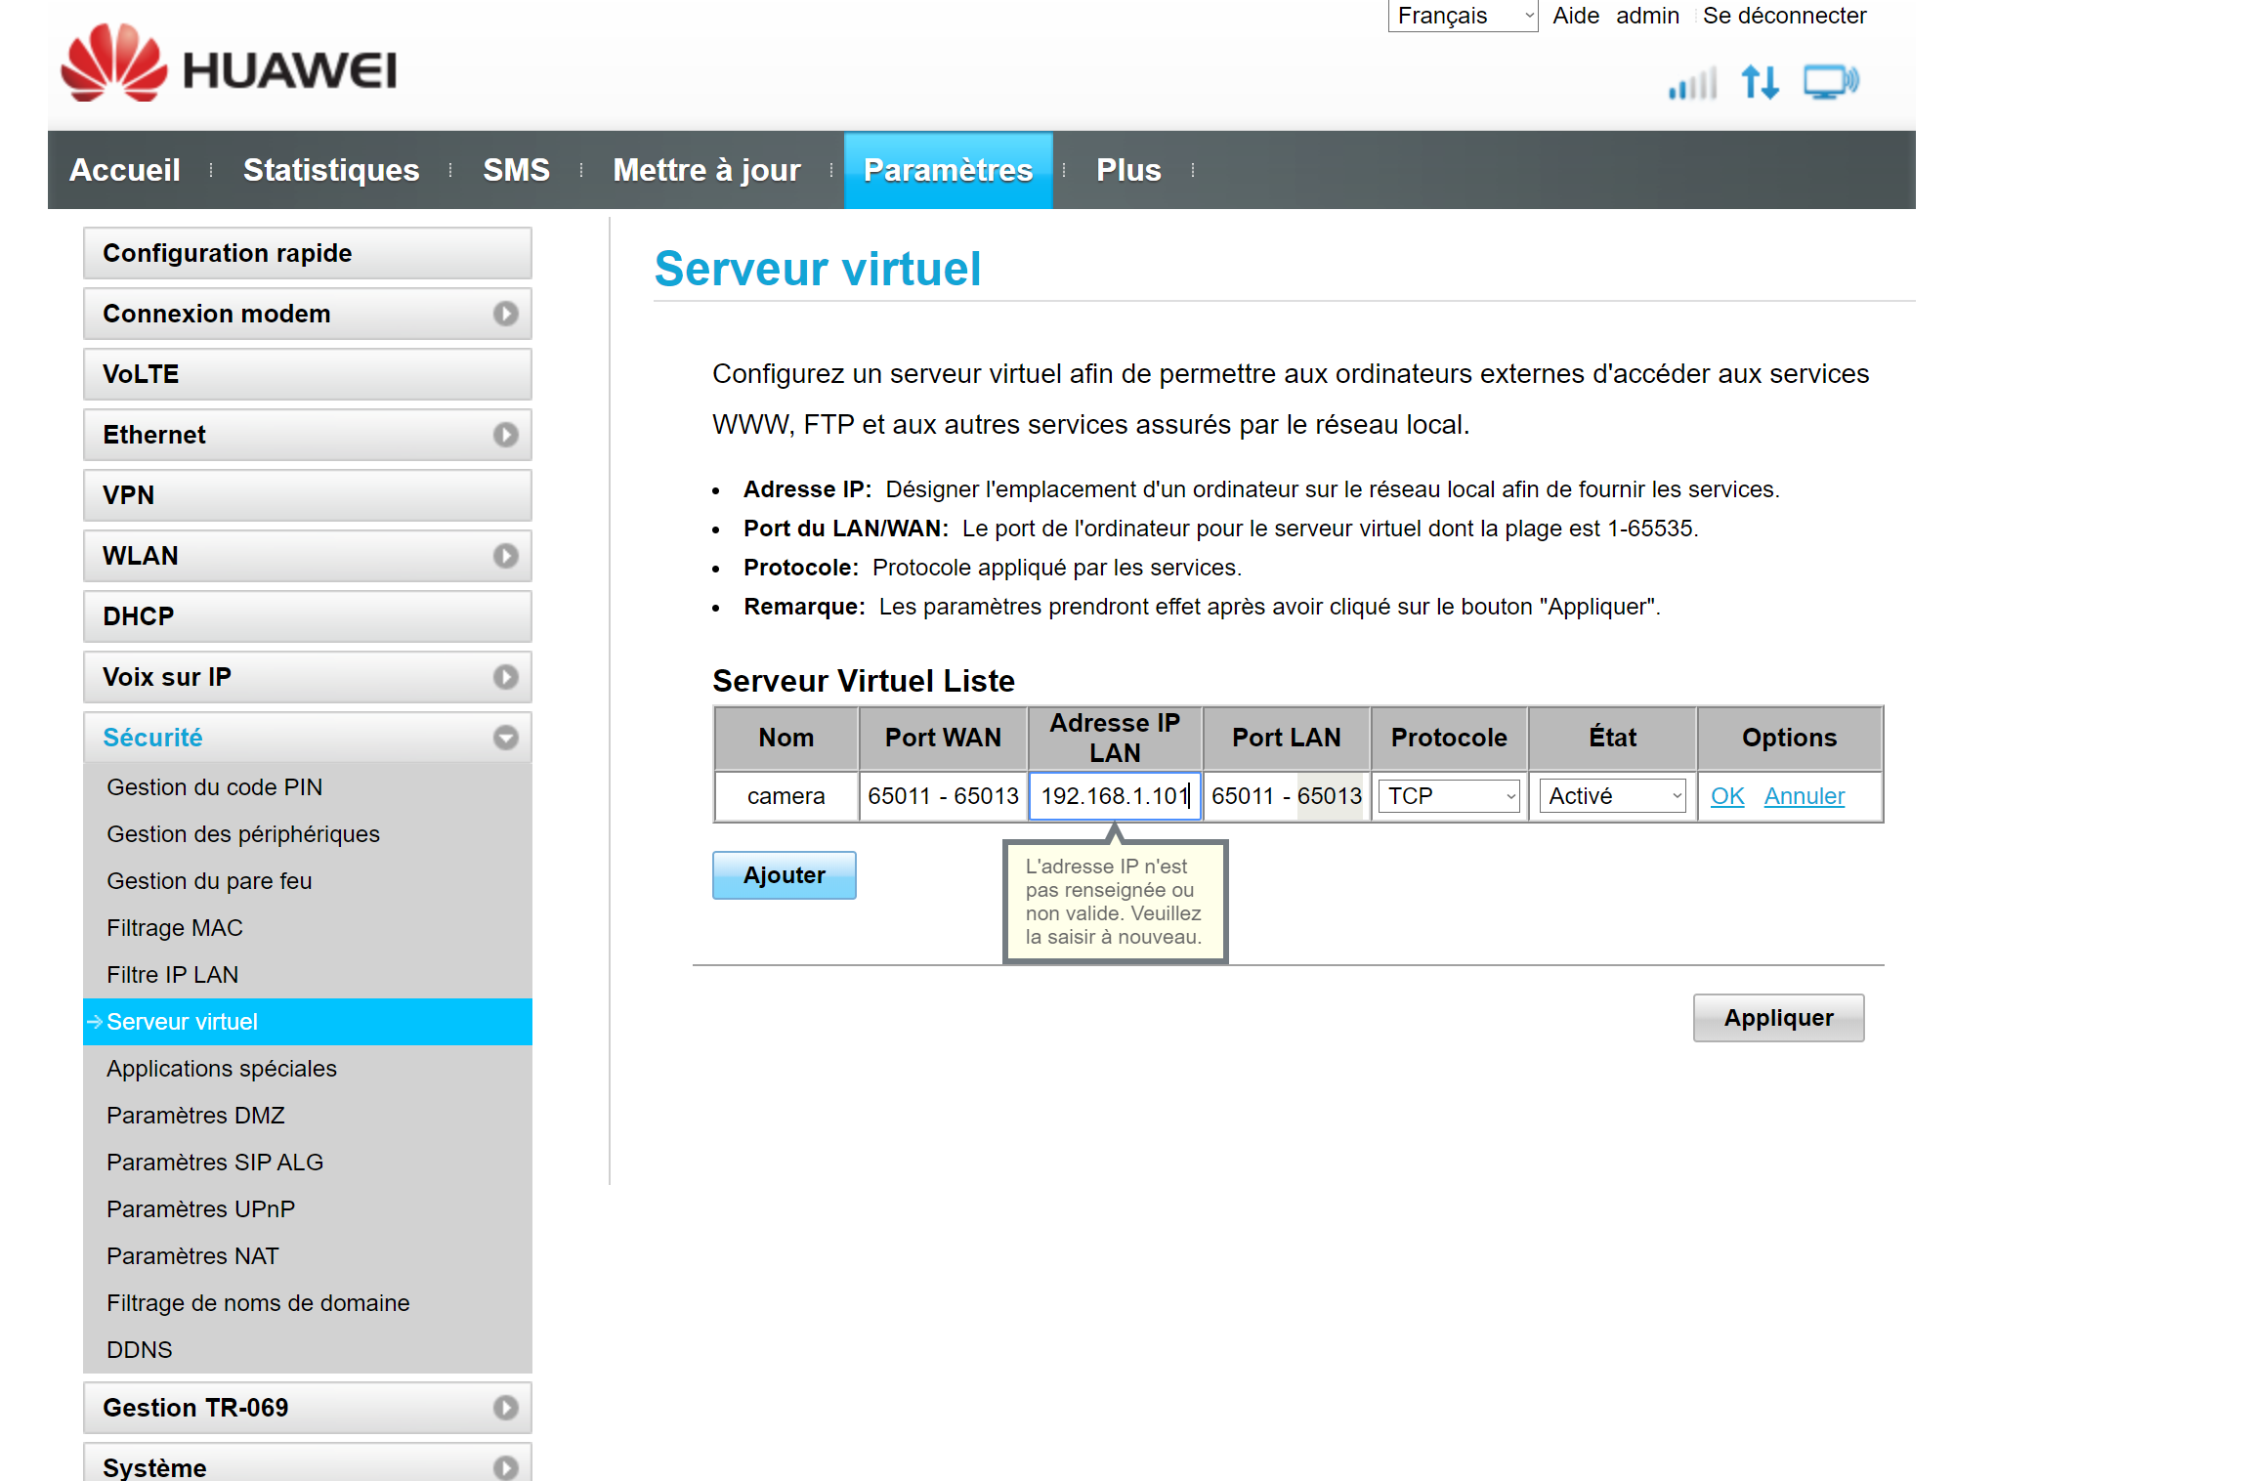
Task: Expand Voix sur IP arrow icon
Action: pos(505,677)
